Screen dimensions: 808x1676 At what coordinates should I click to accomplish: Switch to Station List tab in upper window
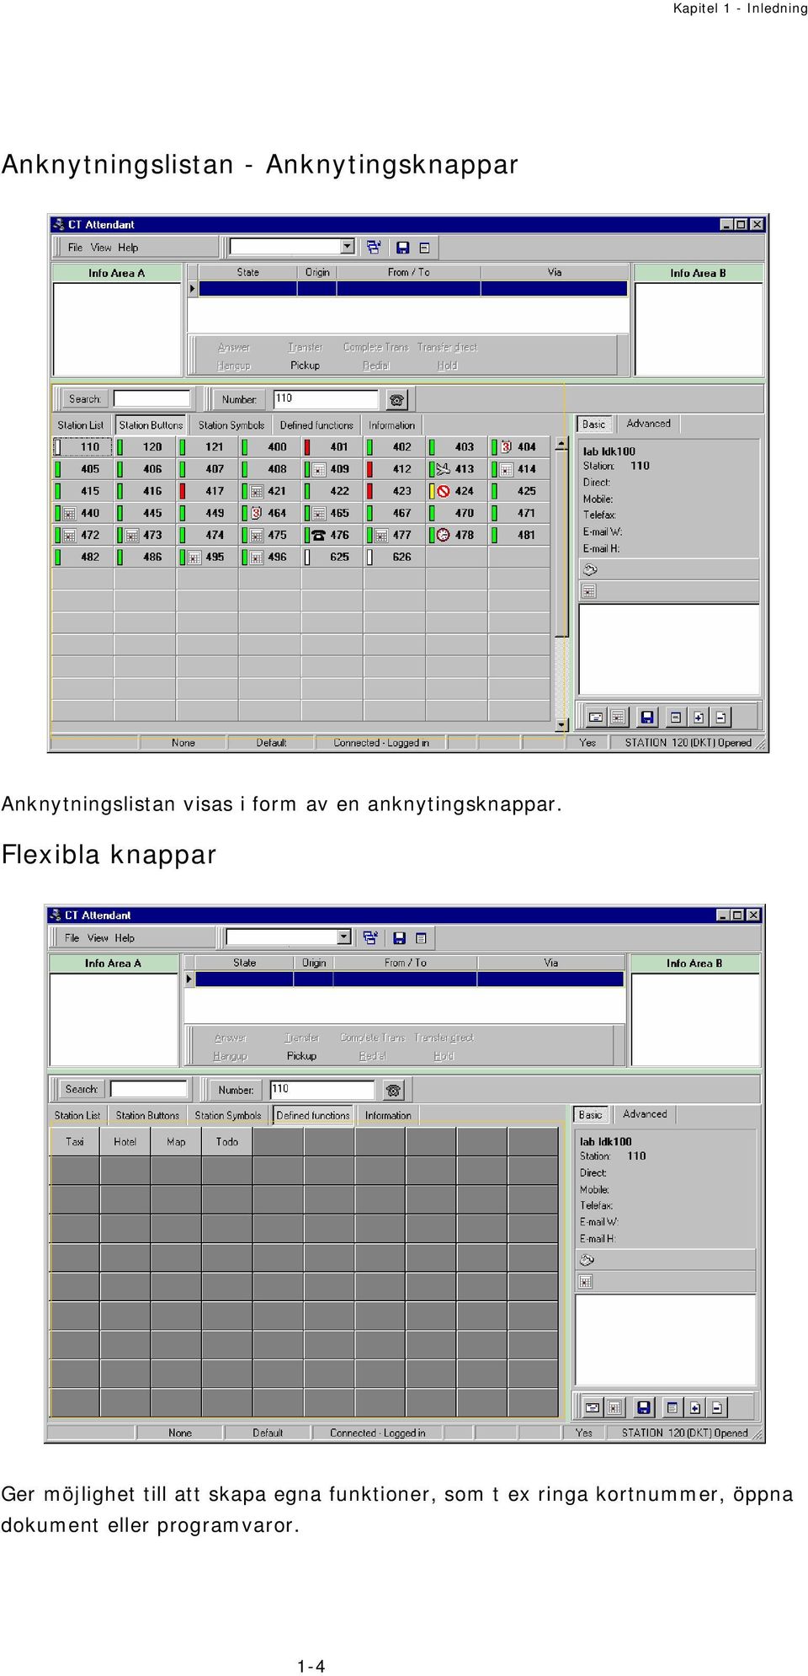(81, 425)
